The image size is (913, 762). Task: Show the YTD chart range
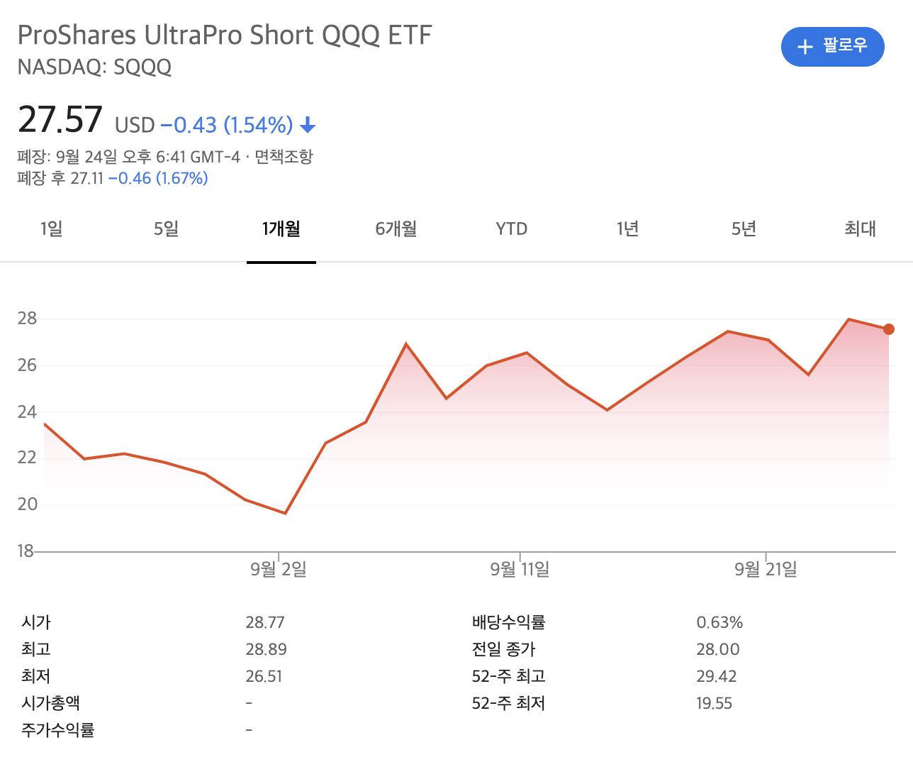coord(512,228)
